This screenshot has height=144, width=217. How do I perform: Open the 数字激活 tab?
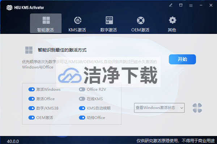pyautogui.click(x=109, y=24)
